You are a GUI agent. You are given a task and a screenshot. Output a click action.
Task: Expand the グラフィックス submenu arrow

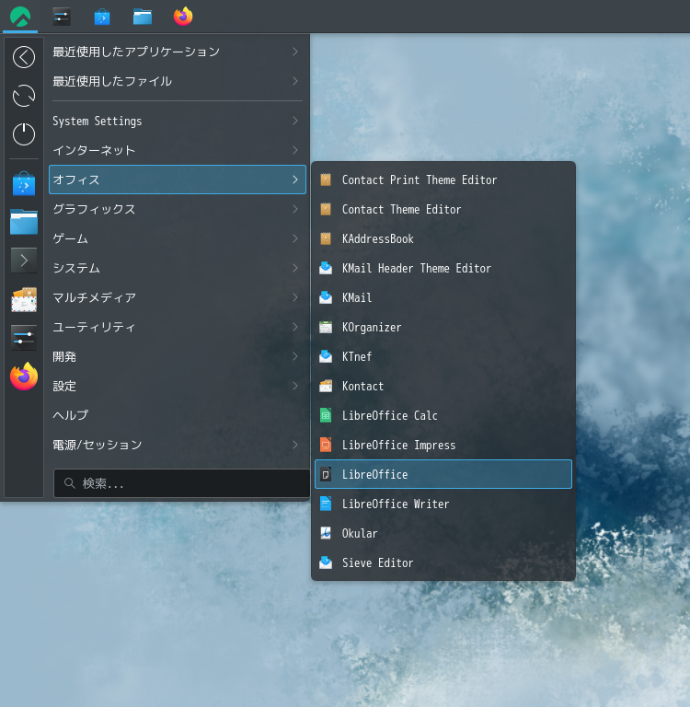pos(295,209)
